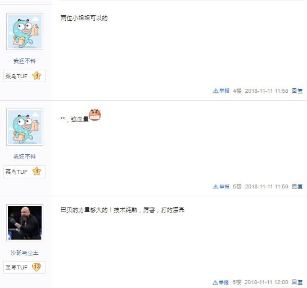
Task: Reply to the 6楼 comment
Action: point(297,282)
